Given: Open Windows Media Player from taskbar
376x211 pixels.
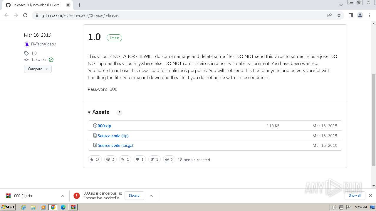Looking at the screenshot, I should [43, 207].
